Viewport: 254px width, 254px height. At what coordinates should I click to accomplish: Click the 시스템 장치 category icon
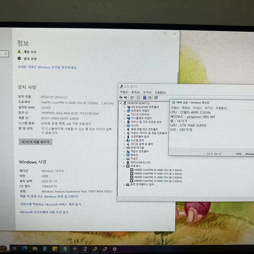pyautogui.click(x=128, y=140)
